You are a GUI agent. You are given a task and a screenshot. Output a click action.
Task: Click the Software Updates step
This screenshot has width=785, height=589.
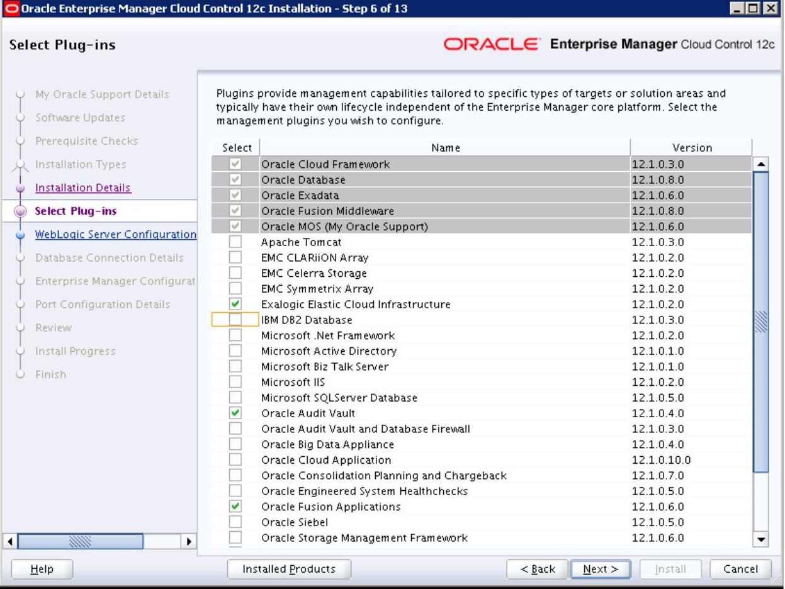point(80,118)
